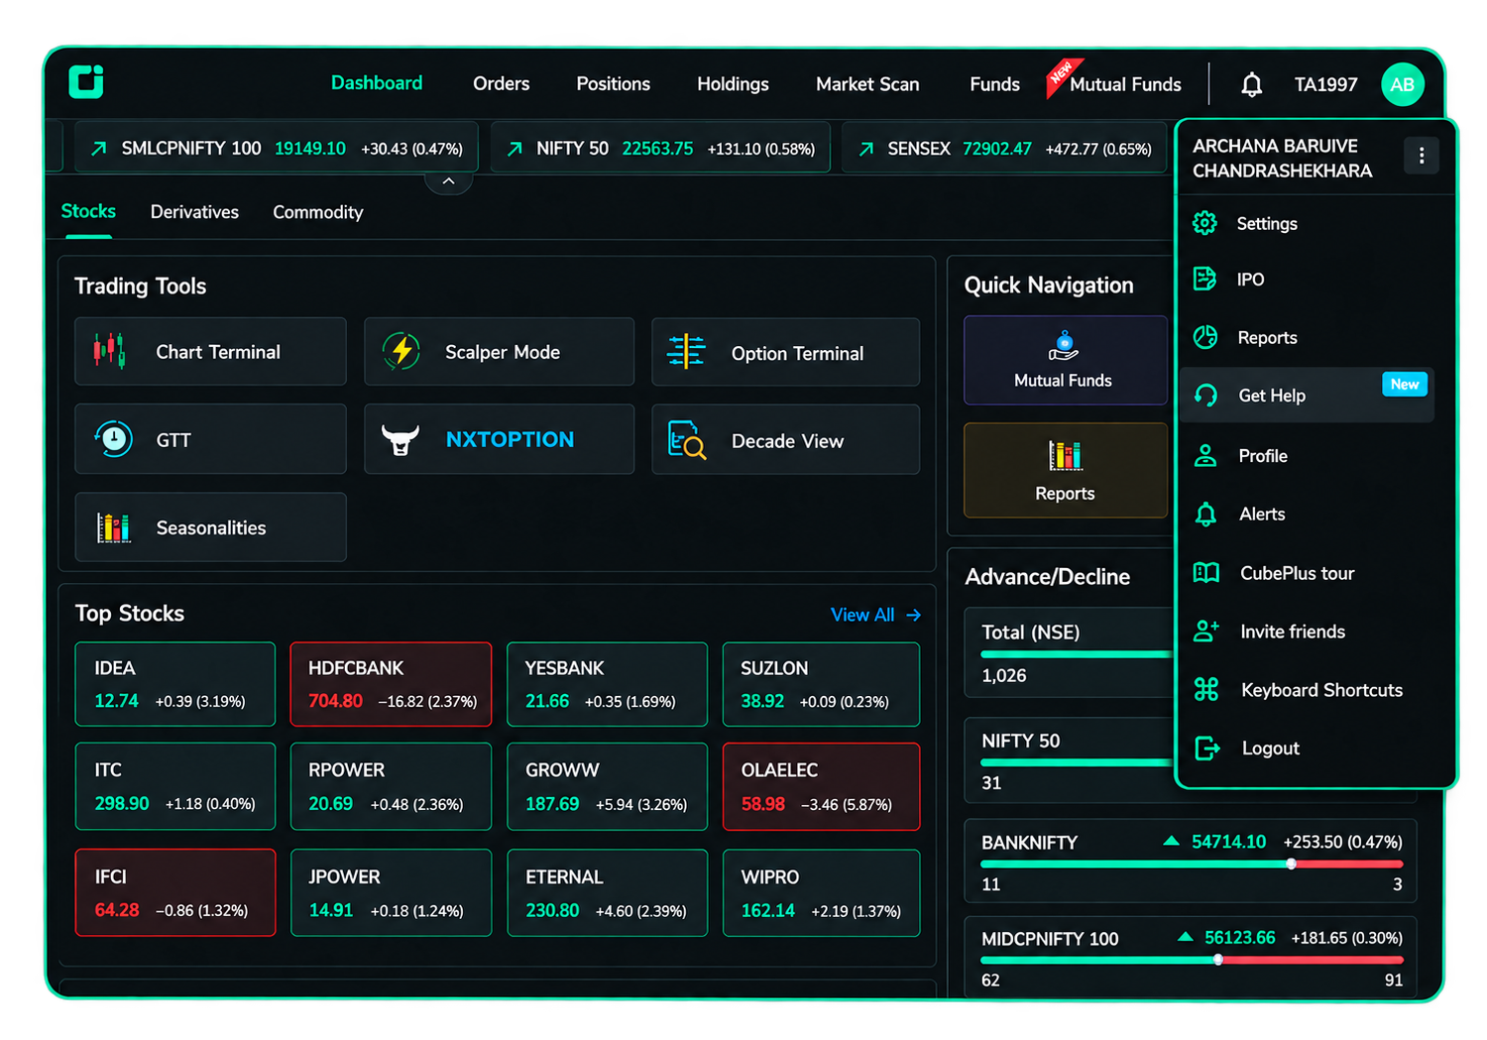Open the Market Scan menu item

(x=867, y=84)
